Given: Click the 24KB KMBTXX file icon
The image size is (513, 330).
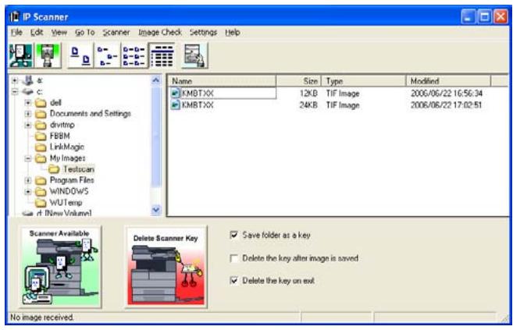Looking at the screenshot, I should (176, 105).
